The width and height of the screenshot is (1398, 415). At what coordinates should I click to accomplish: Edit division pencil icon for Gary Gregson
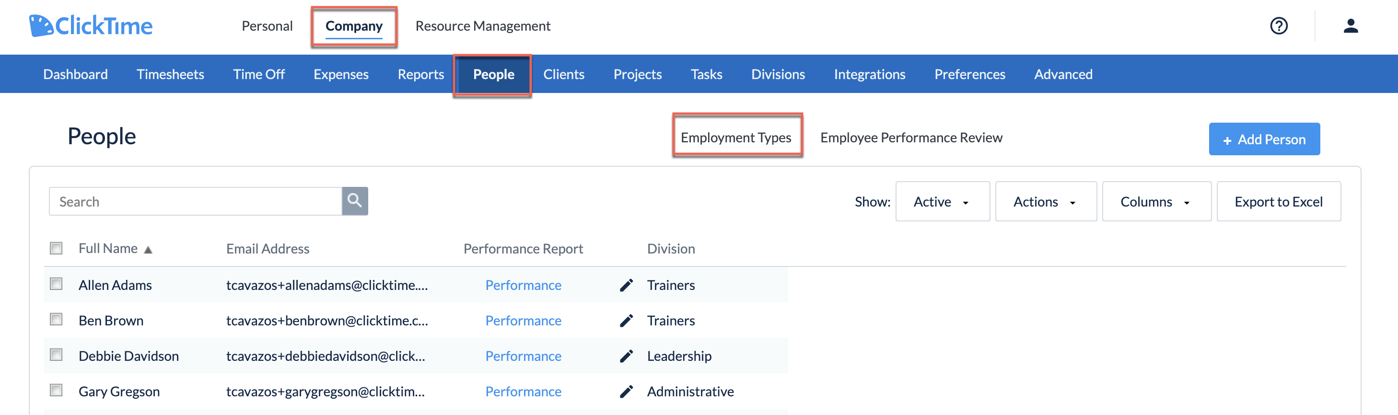[x=626, y=391]
